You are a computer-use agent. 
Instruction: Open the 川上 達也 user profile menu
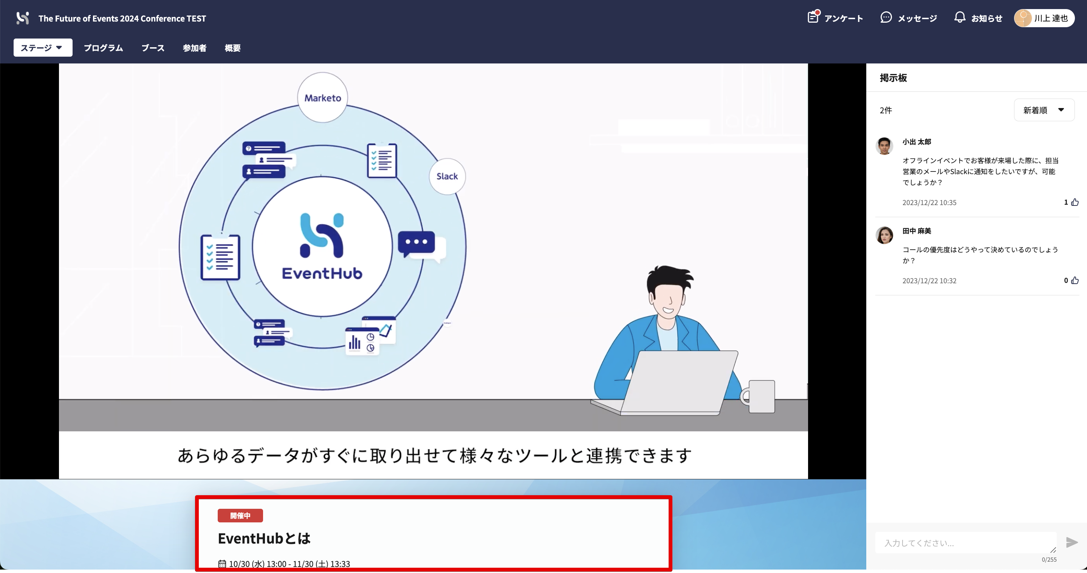(1044, 18)
